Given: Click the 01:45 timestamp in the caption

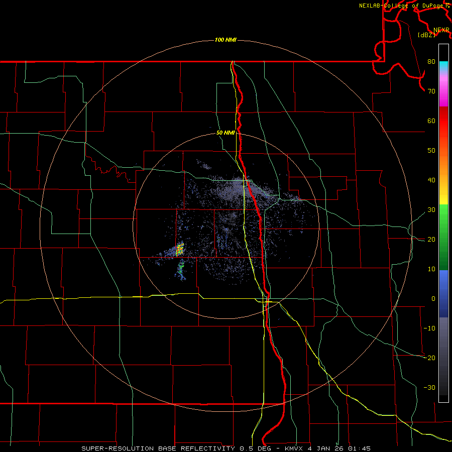Looking at the screenshot, I should (x=359, y=448).
